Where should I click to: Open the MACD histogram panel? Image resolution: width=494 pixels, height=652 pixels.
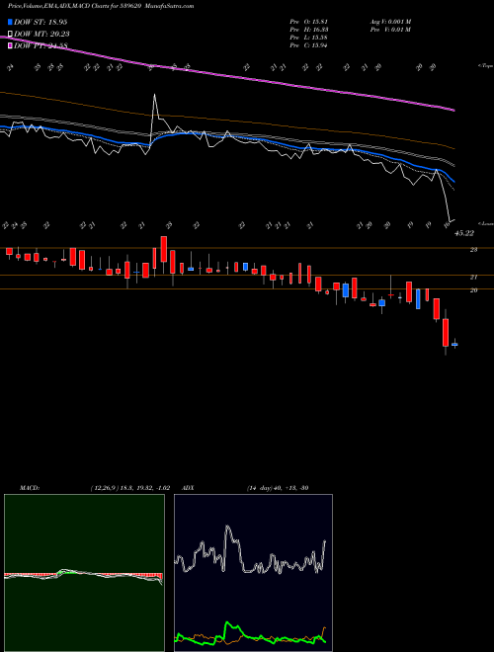point(84,573)
